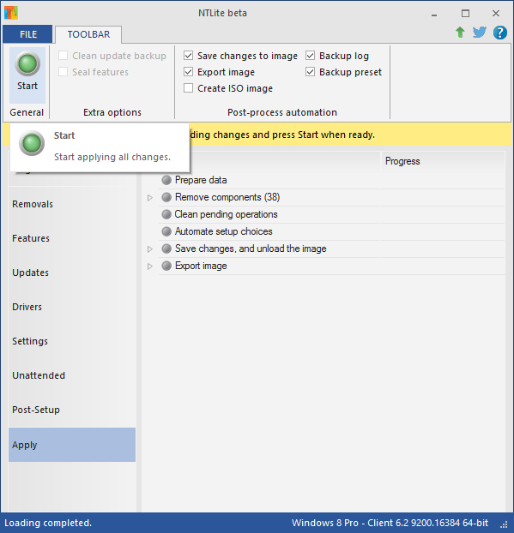Click the window resize grip in status bar
The height and width of the screenshot is (533, 514).
point(504,524)
